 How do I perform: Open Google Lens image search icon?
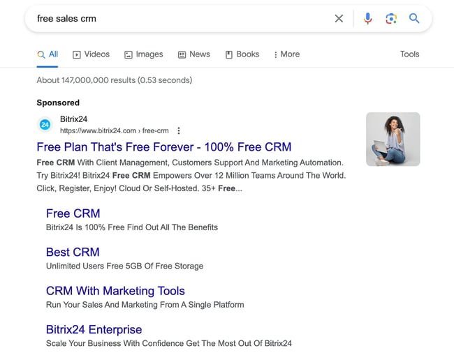[x=391, y=19]
